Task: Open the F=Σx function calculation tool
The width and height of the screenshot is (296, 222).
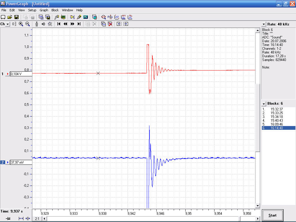Action: coord(110,17)
